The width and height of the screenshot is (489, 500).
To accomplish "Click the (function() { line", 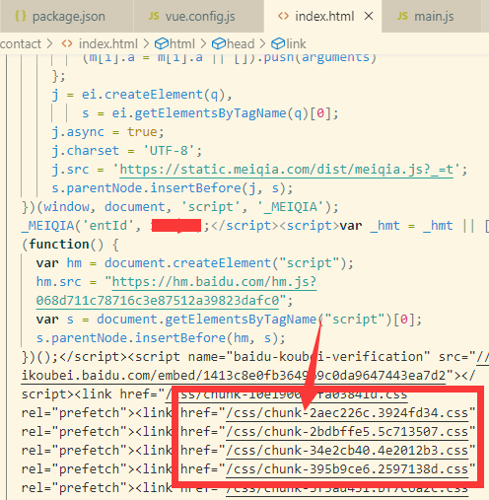I will pyautogui.click(x=70, y=245).
